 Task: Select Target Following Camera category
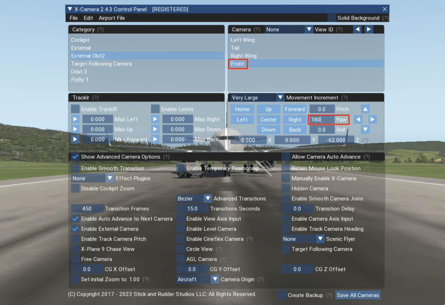(x=101, y=64)
